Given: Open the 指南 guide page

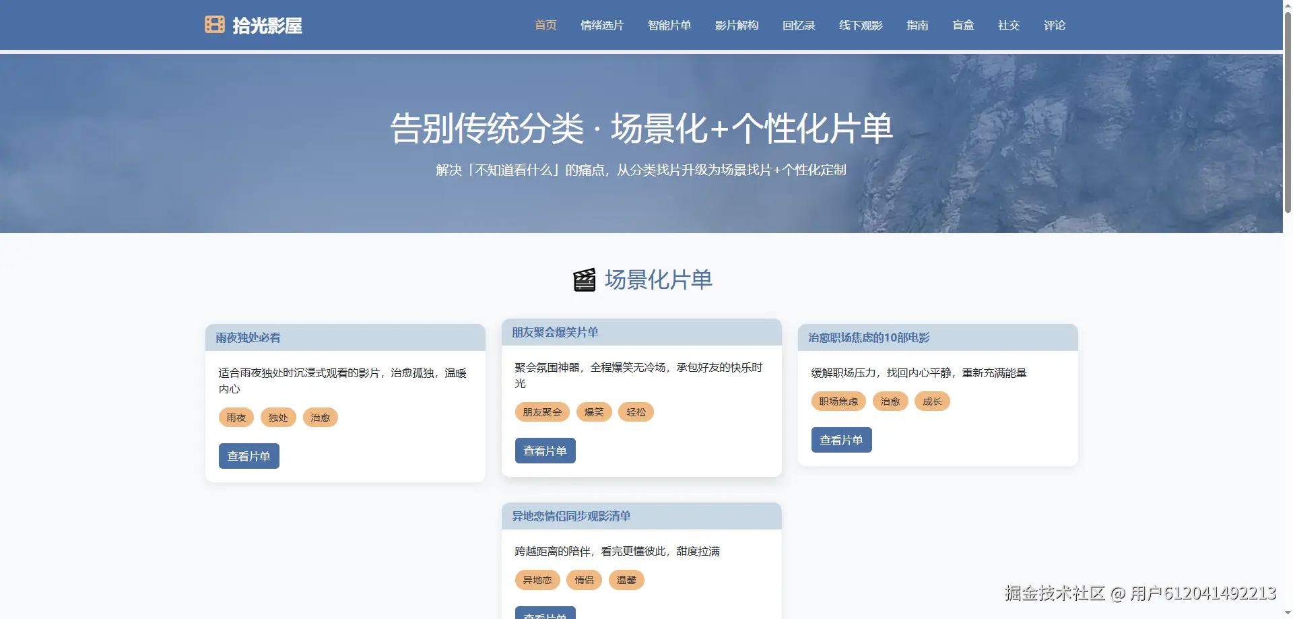Looking at the screenshot, I should tap(917, 25).
